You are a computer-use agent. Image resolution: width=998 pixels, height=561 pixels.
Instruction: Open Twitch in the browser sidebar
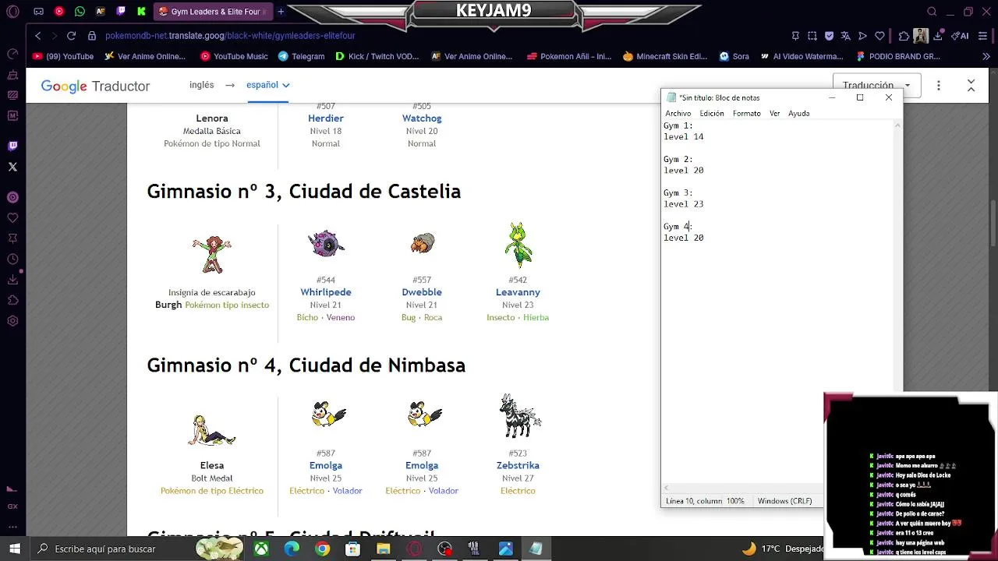click(12, 146)
